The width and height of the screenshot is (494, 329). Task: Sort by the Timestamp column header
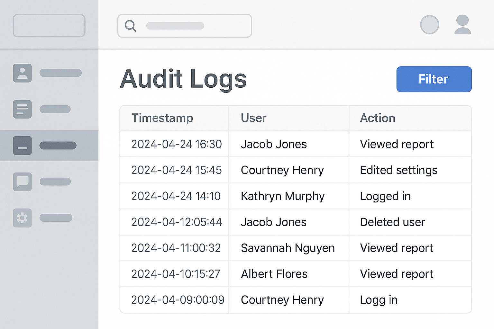162,118
